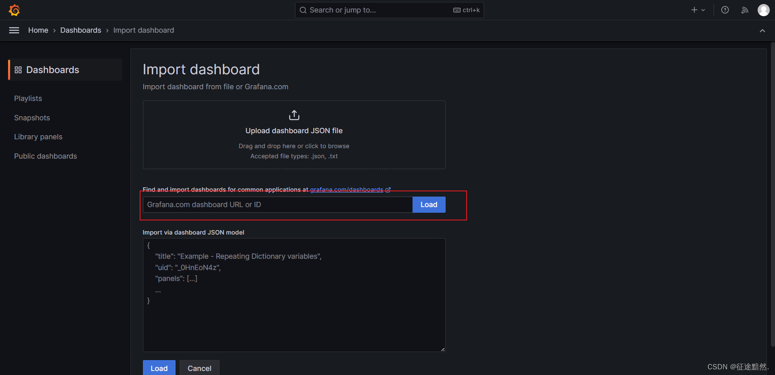The image size is (775, 375).
Task: Collapse the top bar with the chevron
Action: pyautogui.click(x=762, y=31)
